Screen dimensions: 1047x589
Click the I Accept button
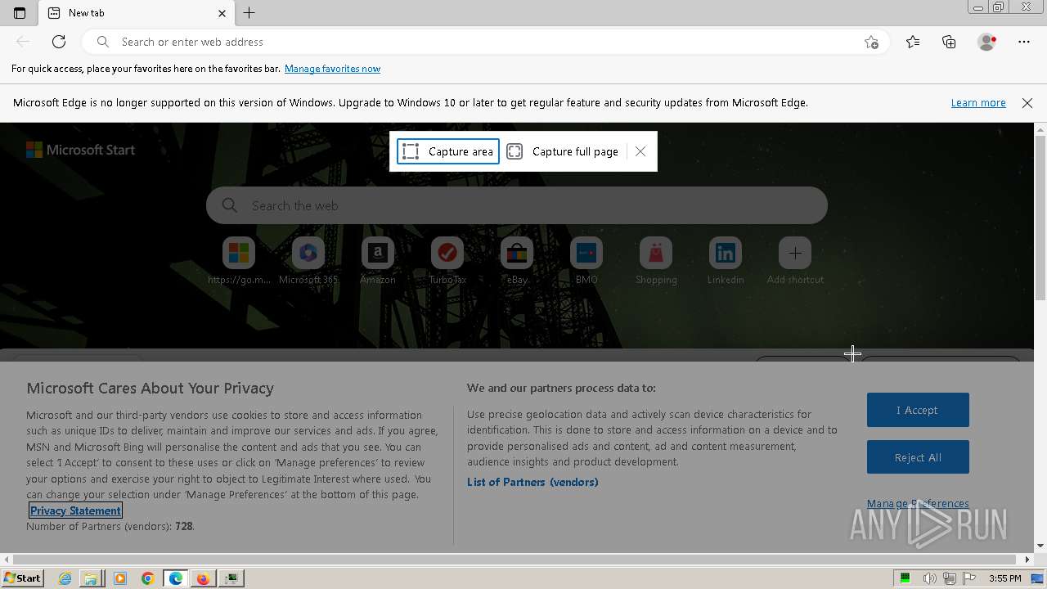click(918, 410)
